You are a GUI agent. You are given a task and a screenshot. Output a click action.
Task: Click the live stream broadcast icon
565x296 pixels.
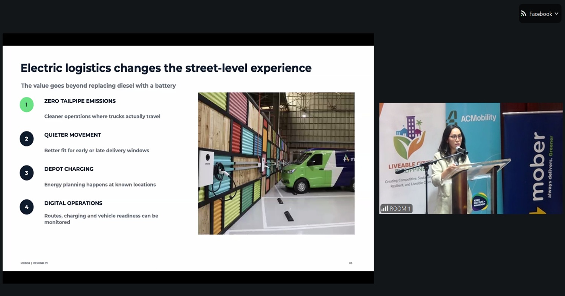click(x=524, y=14)
